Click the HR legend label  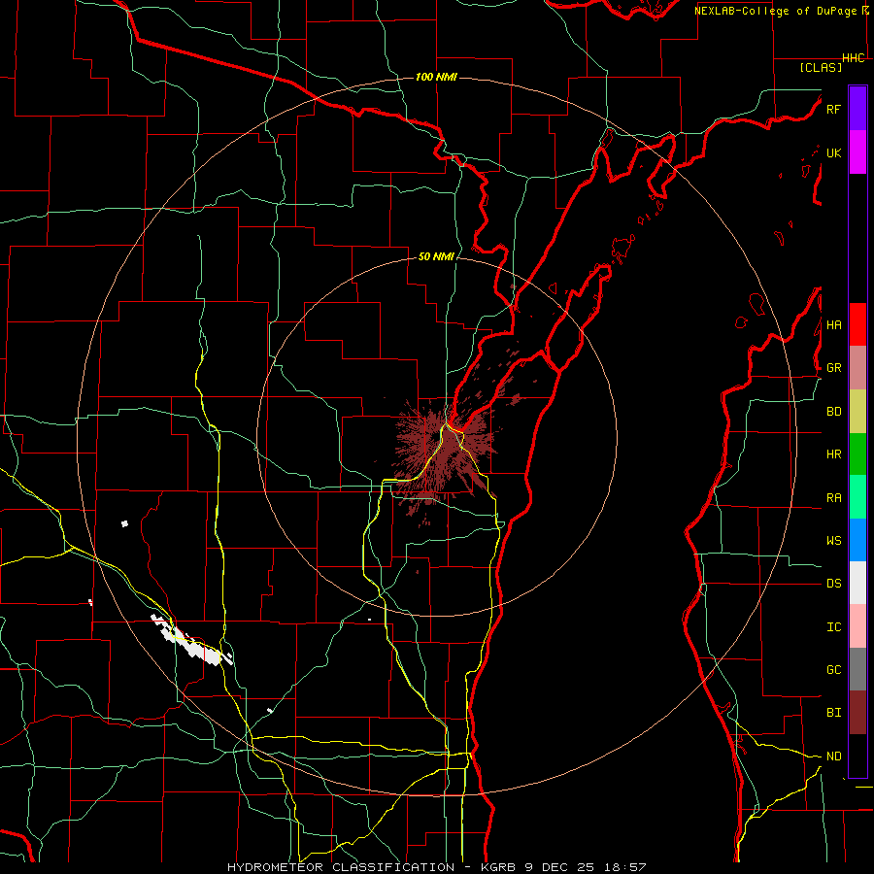[x=833, y=454]
